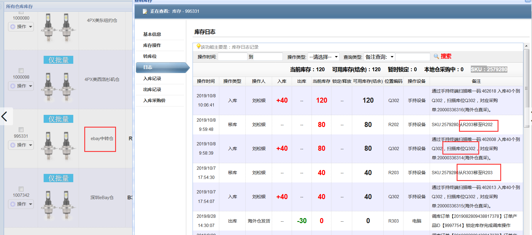Click the plus icon in 1000098 操作 button
The width and height of the screenshot is (532, 235).
coord(13,86)
